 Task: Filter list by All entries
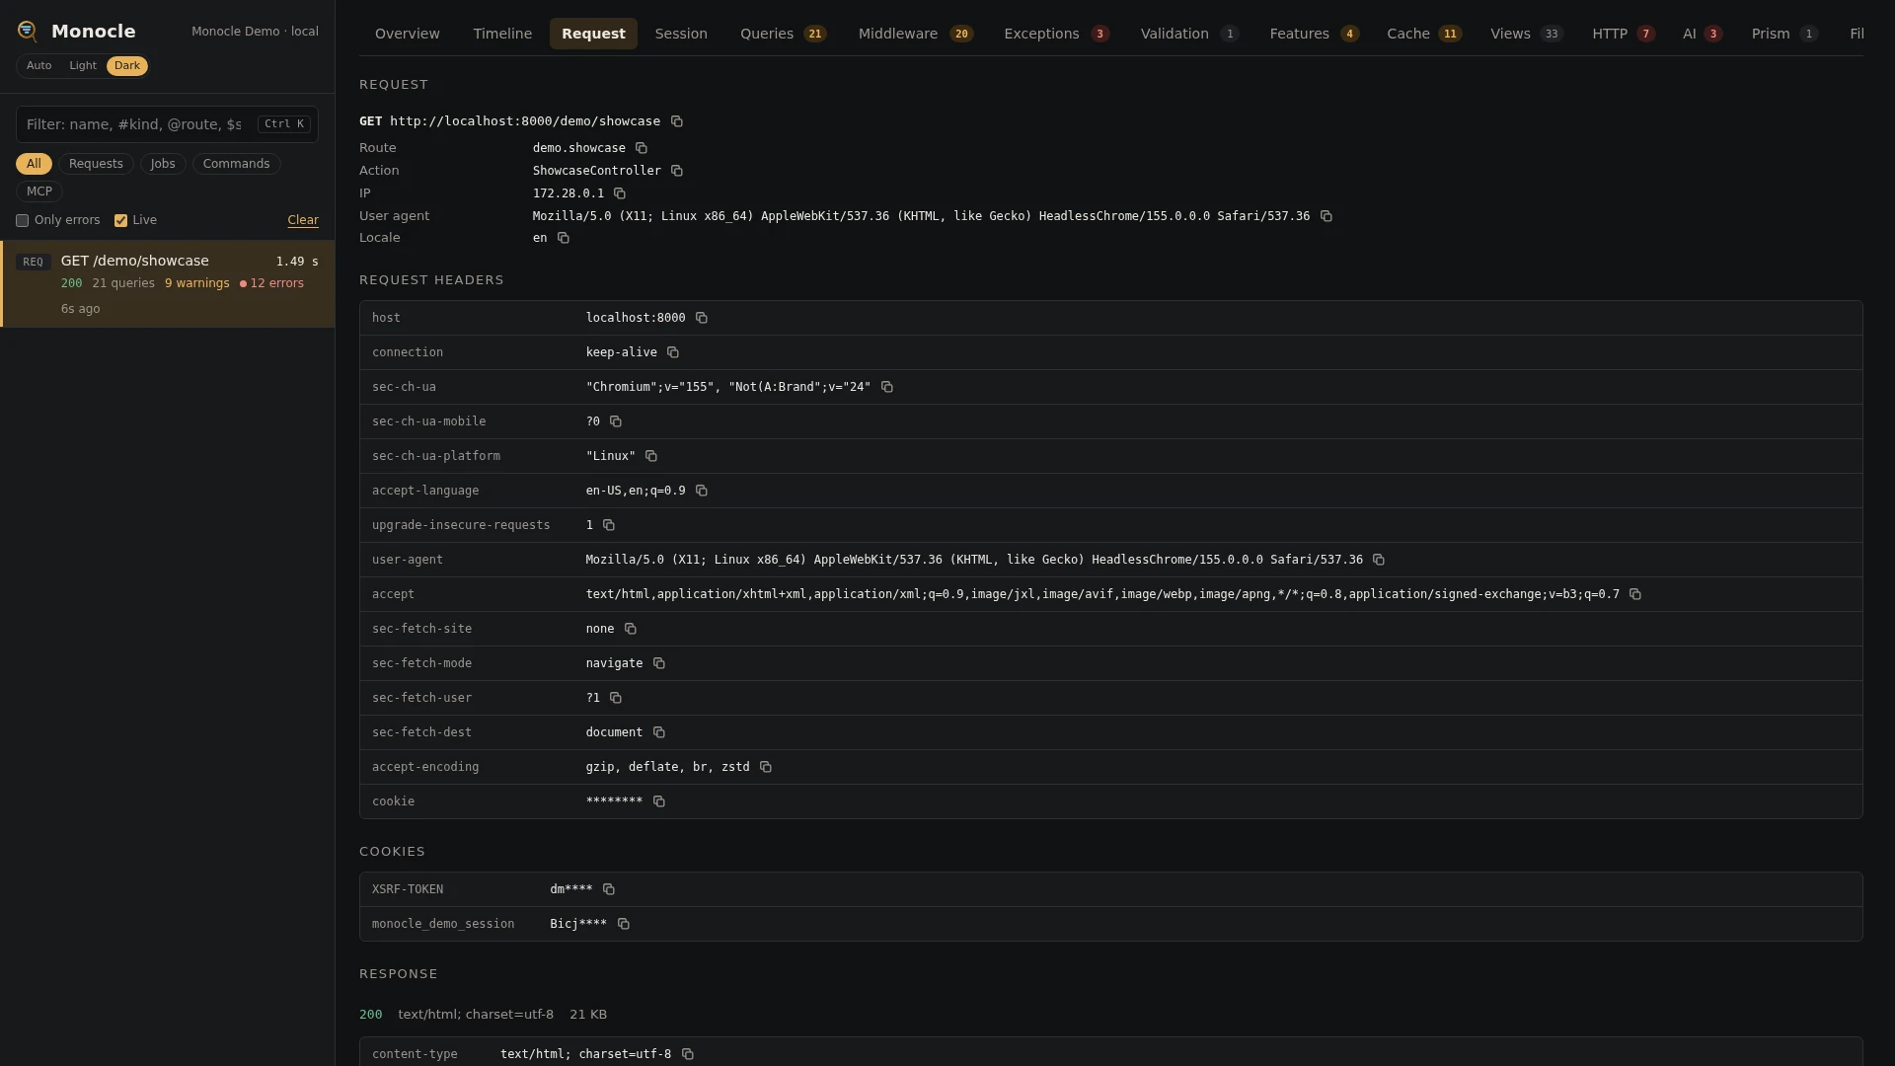(x=34, y=164)
